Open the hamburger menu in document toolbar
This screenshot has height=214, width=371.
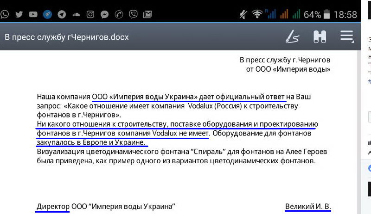[347, 37]
